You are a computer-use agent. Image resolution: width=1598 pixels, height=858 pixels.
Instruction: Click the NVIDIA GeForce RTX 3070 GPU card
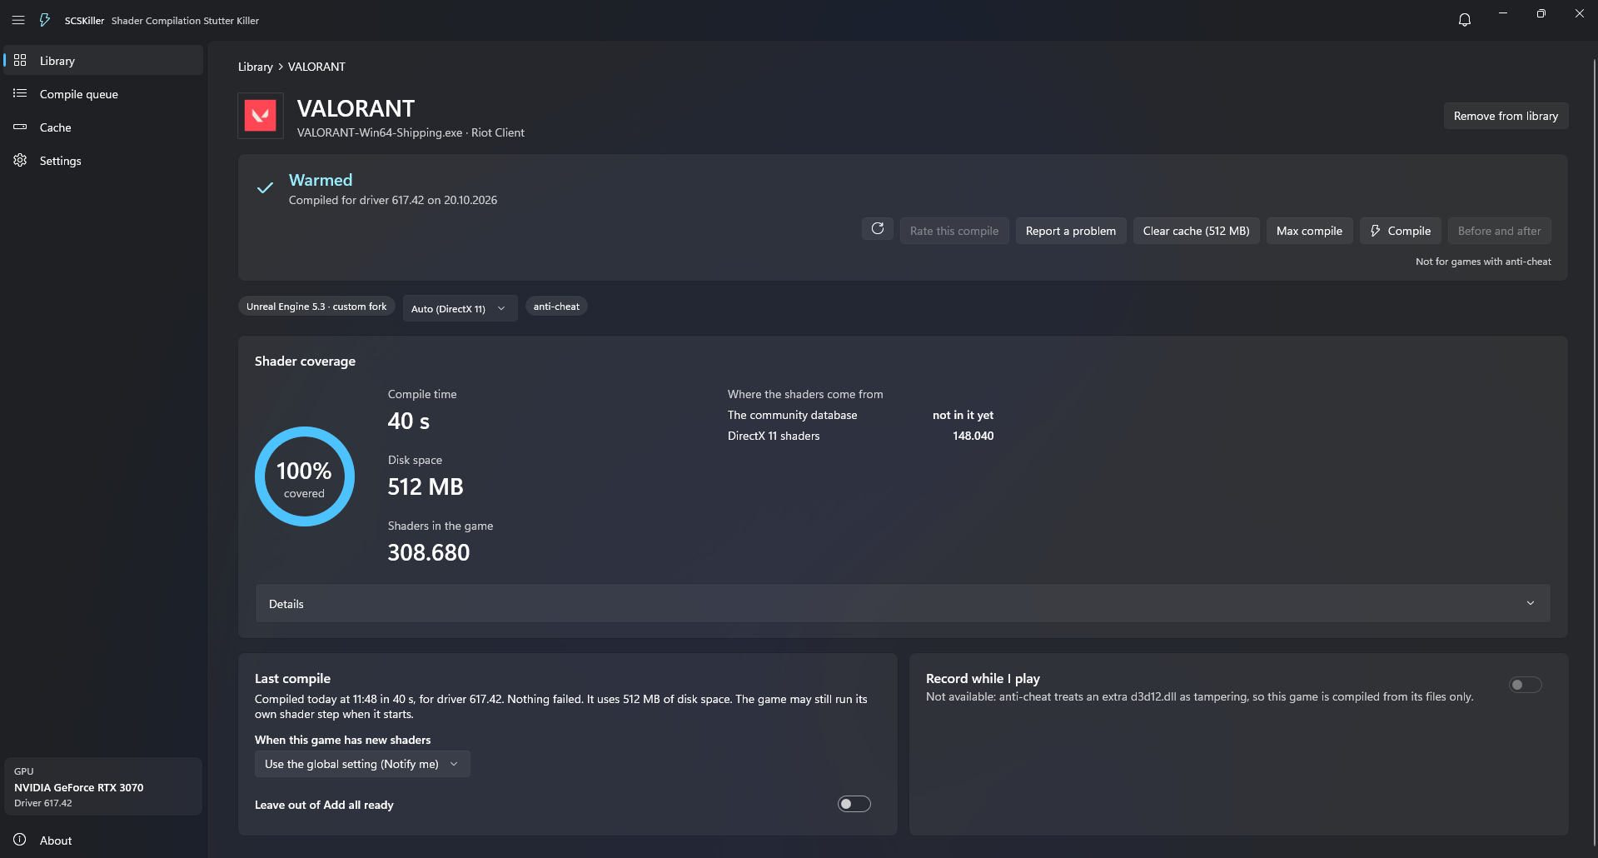(103, 786)
